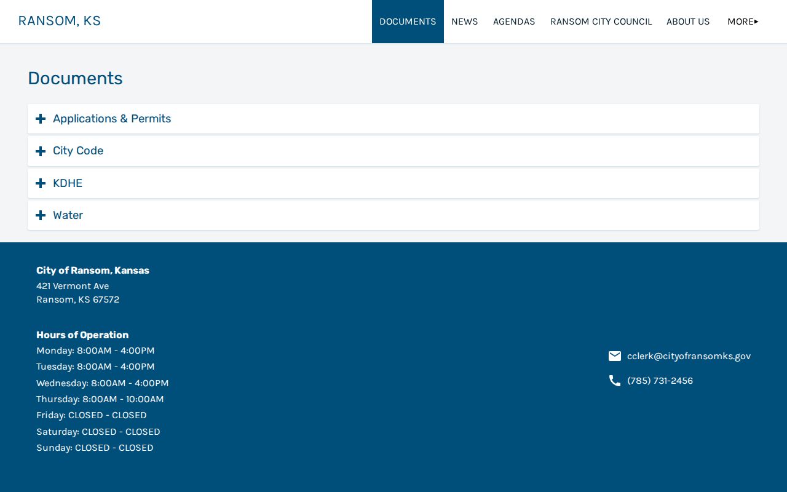Expand the City Code accordion row

click(x=393, y=151)
